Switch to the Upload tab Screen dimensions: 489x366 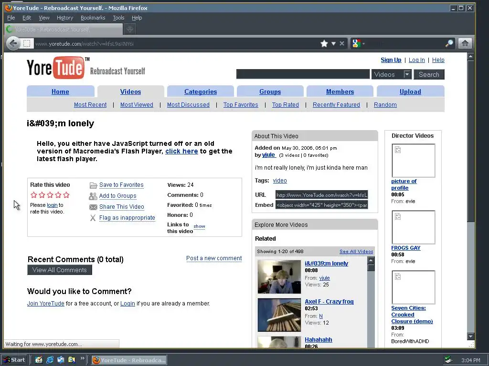point(410,91)
